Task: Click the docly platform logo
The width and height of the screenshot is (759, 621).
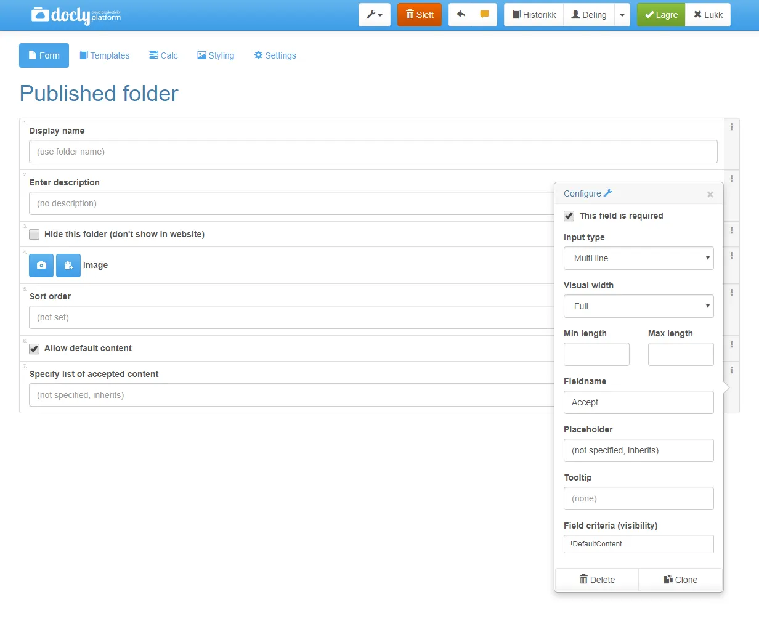Action: [76, 15]
